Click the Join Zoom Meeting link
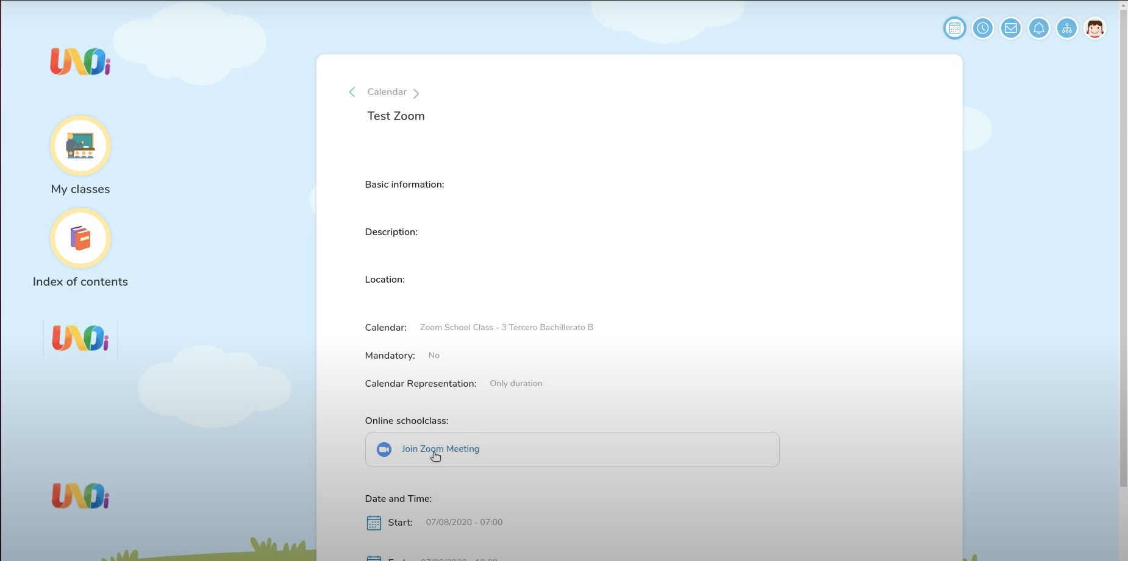 click(440, 449)
